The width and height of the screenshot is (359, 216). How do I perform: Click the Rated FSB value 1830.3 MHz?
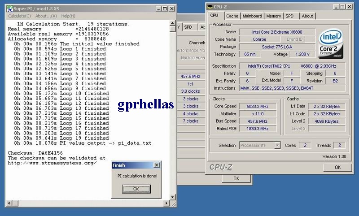coord(258,129)
